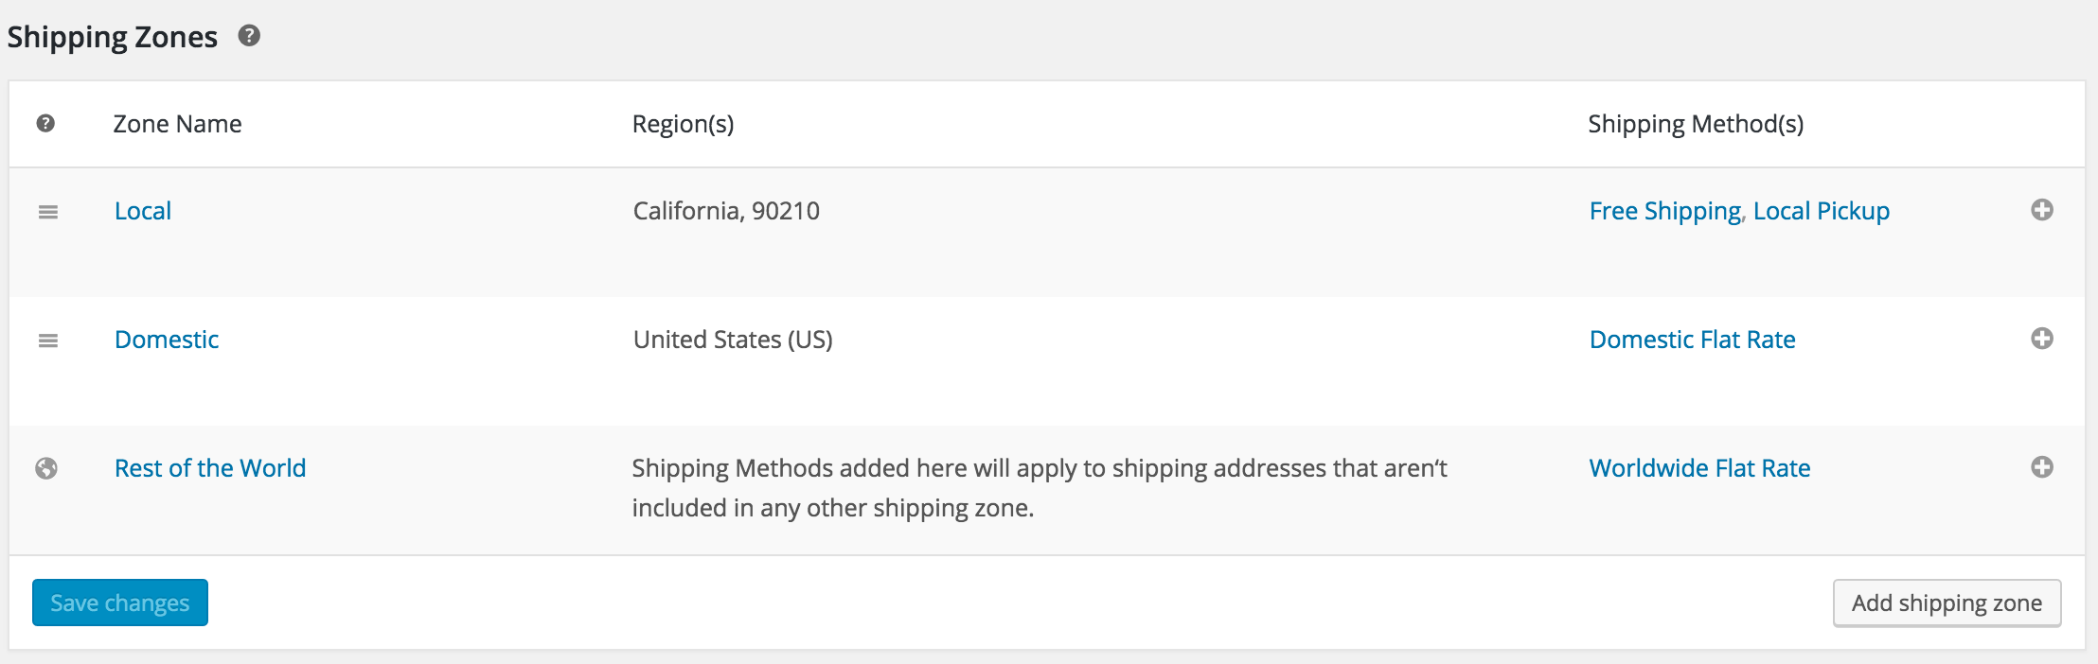Image resolution: width=2098 pixels, height=664 pixels.
Task: Add shipping method to Local zone plus icon
Action: (x=2042, y=210)
